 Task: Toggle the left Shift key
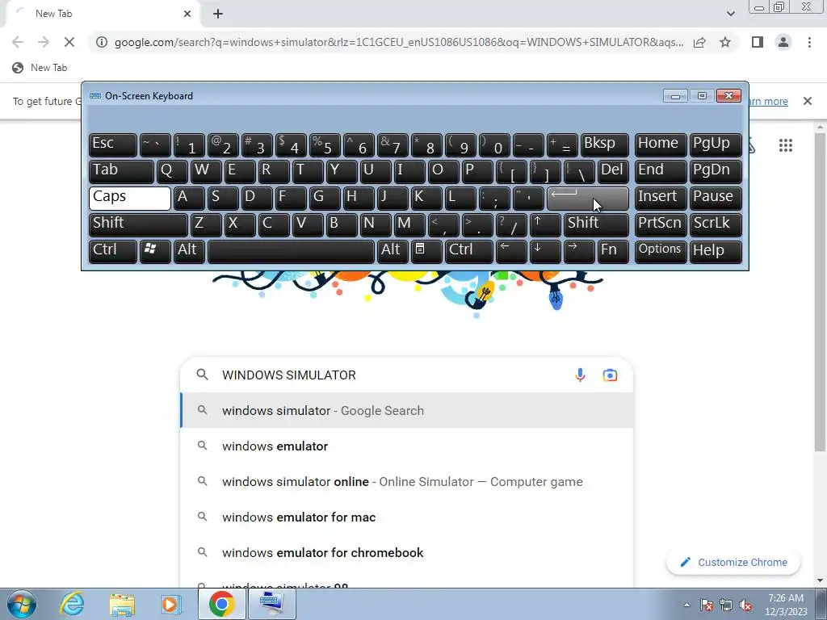(x=138, y=224)
